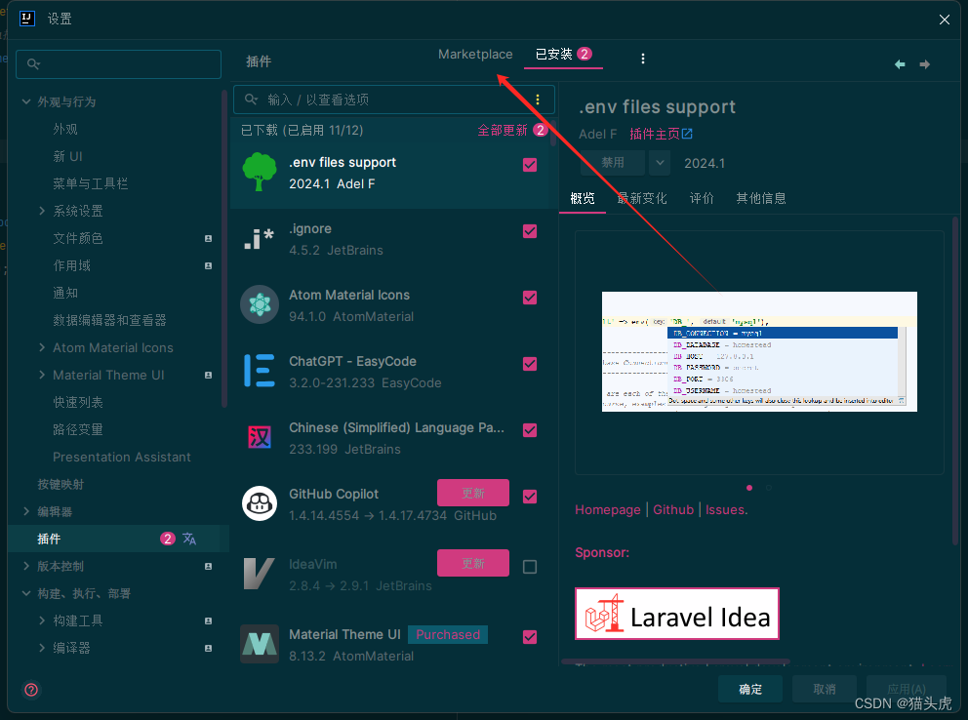Open the Github link
This screenshot has height=720, width=968.
[x=673, y=510]
